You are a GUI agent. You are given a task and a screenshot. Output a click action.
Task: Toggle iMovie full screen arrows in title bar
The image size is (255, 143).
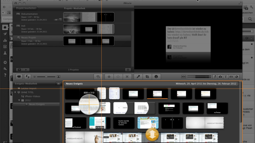pos(240,3)
